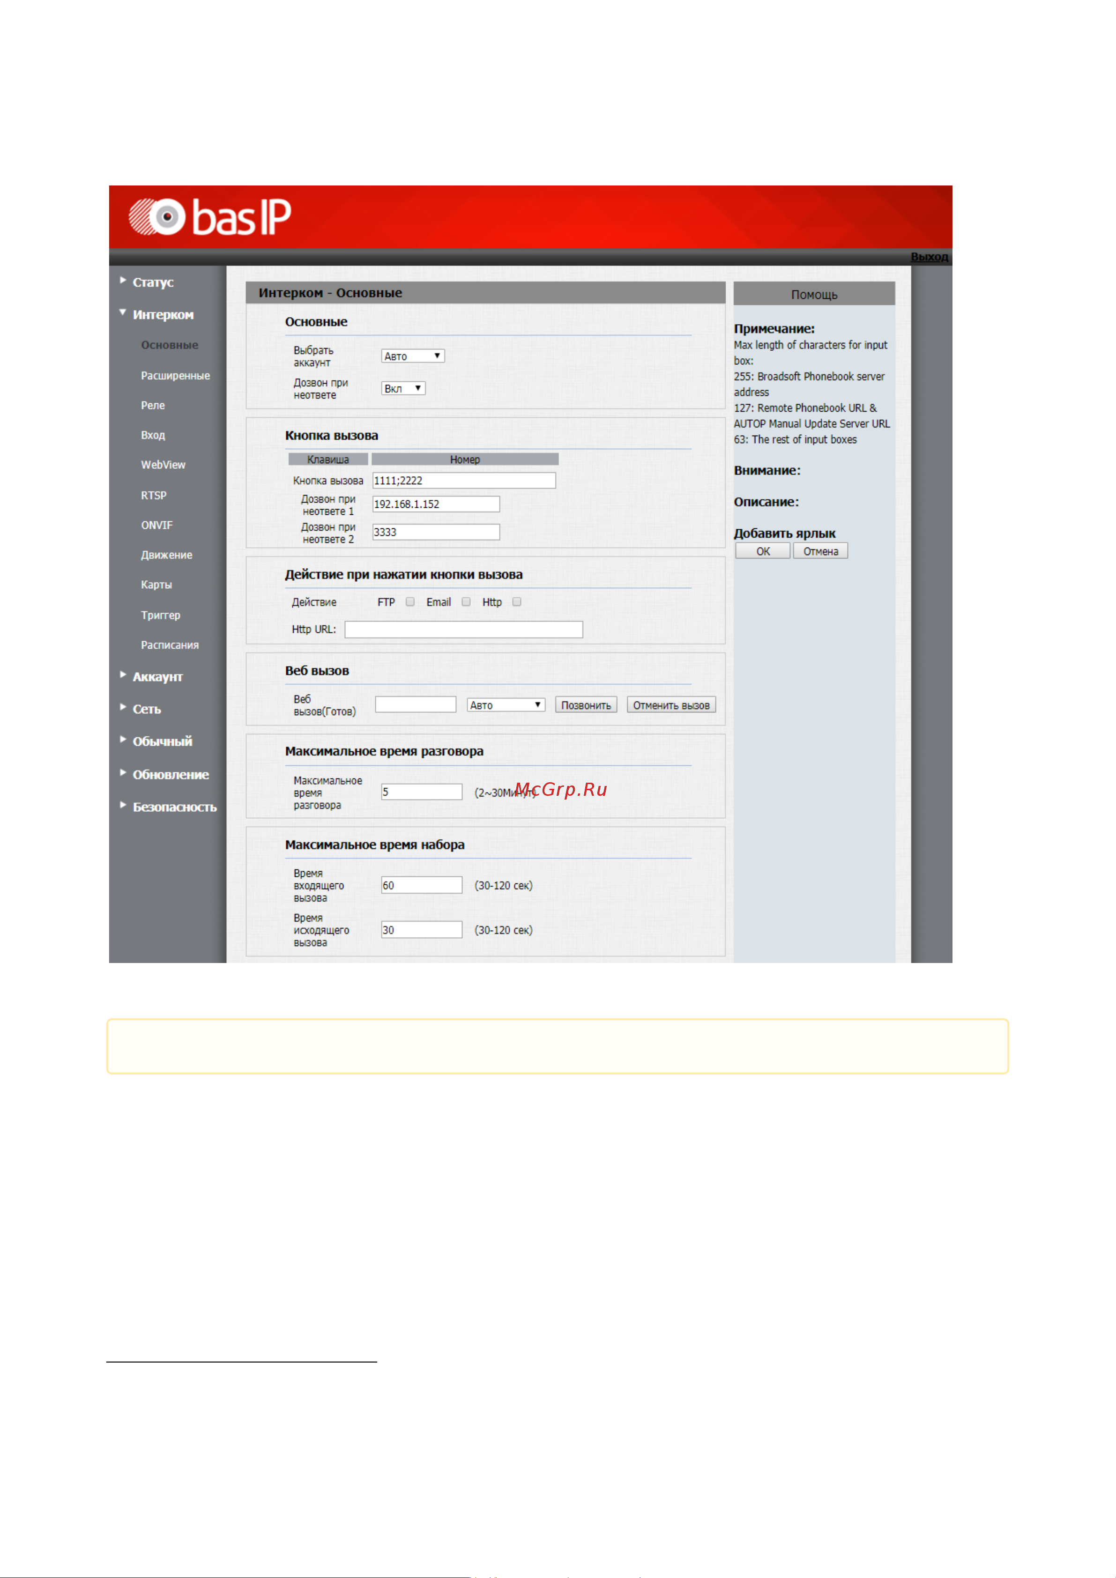This screenshot has height=1578, width=1116.
Task: Click the Отменить вызов button
Action: 671,705
